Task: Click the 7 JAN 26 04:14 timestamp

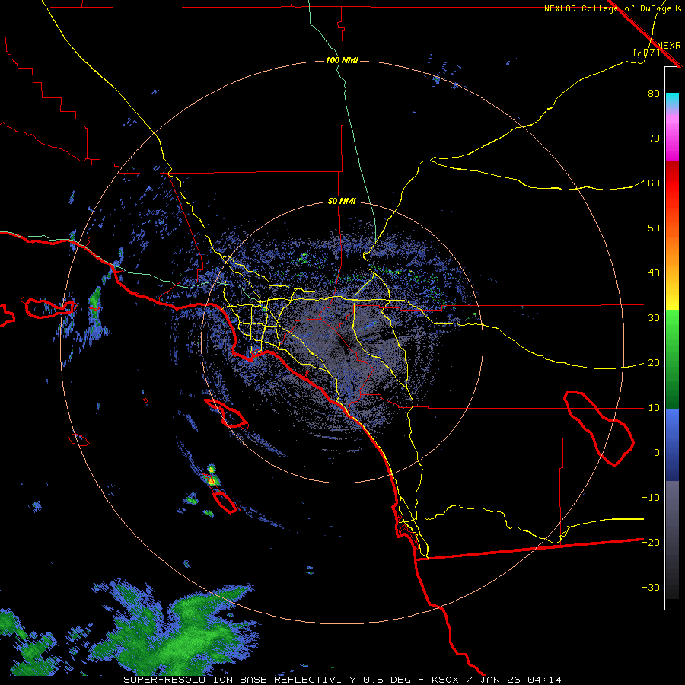Action: click(515, 680)
